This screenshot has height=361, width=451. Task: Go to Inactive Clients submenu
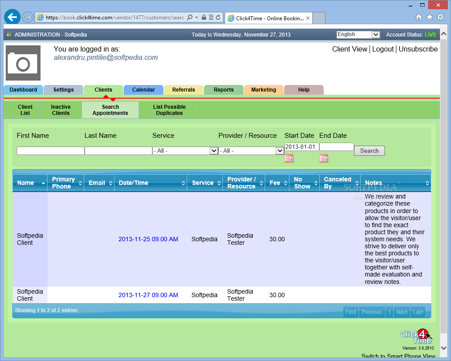(61, 110)
